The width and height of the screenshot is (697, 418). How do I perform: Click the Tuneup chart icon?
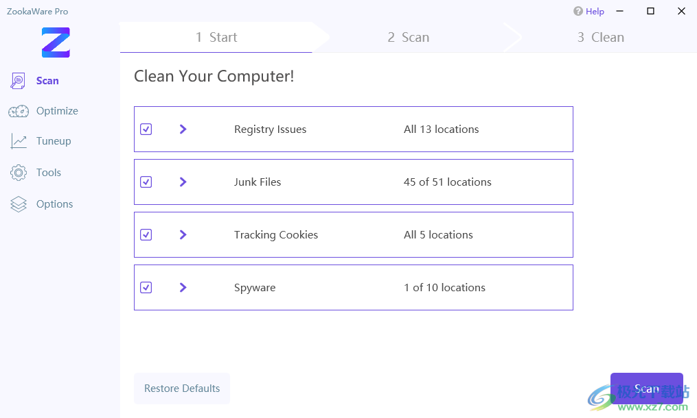(19, 141)
